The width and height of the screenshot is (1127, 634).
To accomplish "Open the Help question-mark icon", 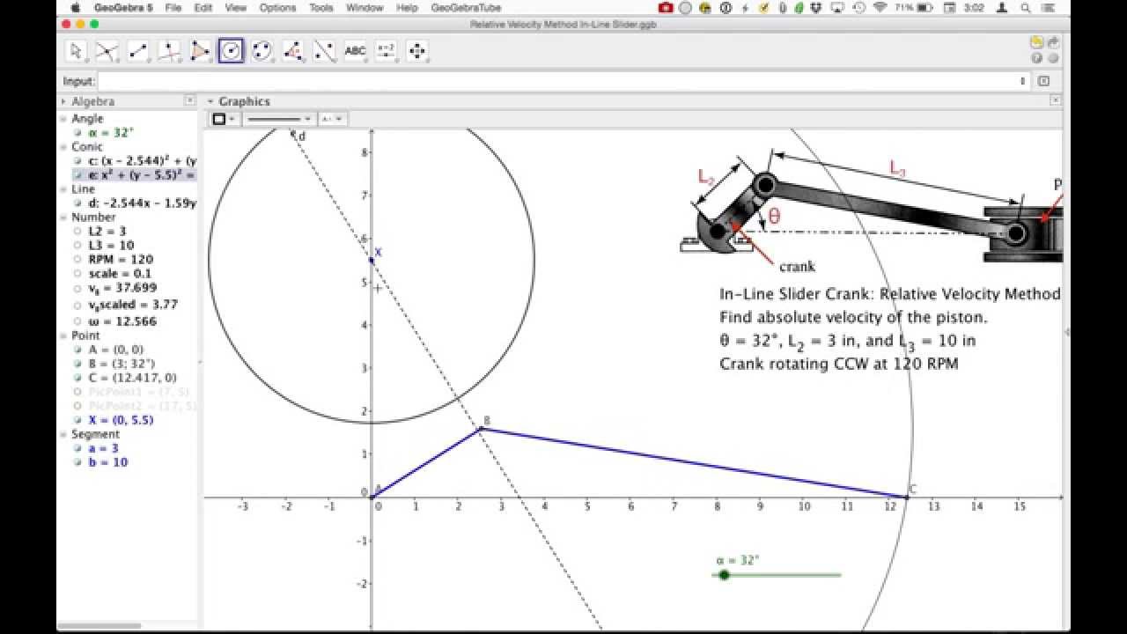I will coord(1037,58).
